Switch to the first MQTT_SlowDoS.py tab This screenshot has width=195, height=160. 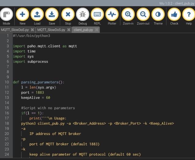click(x=15, y=30)
